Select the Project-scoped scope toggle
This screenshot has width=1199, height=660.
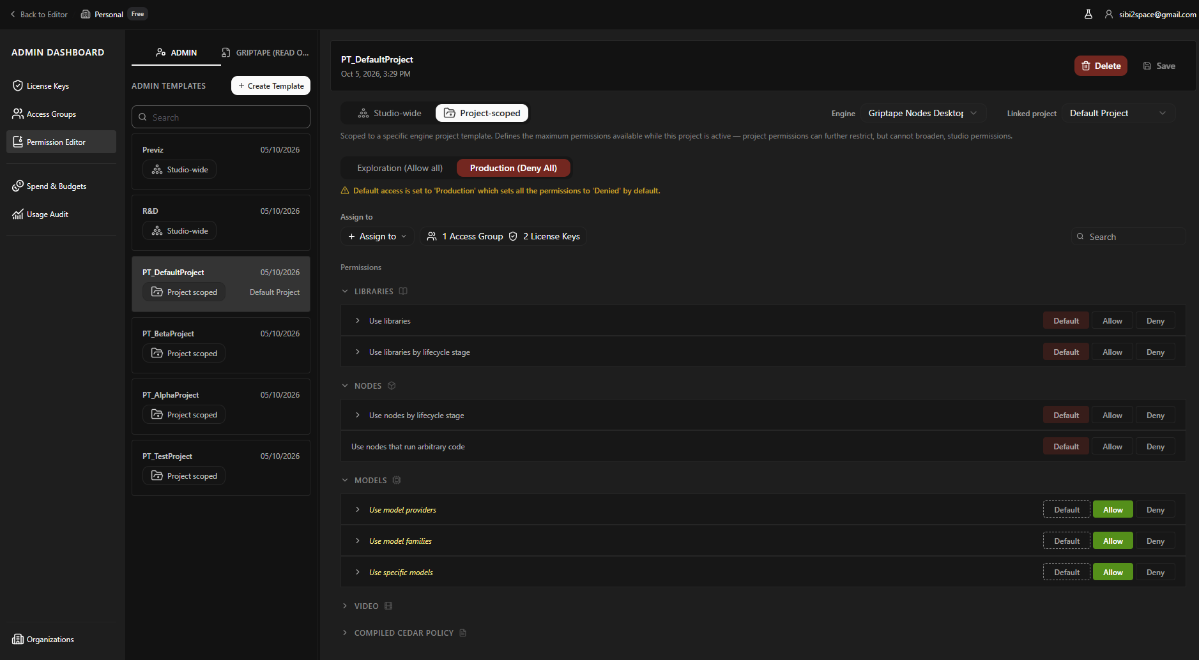(482, 113)
